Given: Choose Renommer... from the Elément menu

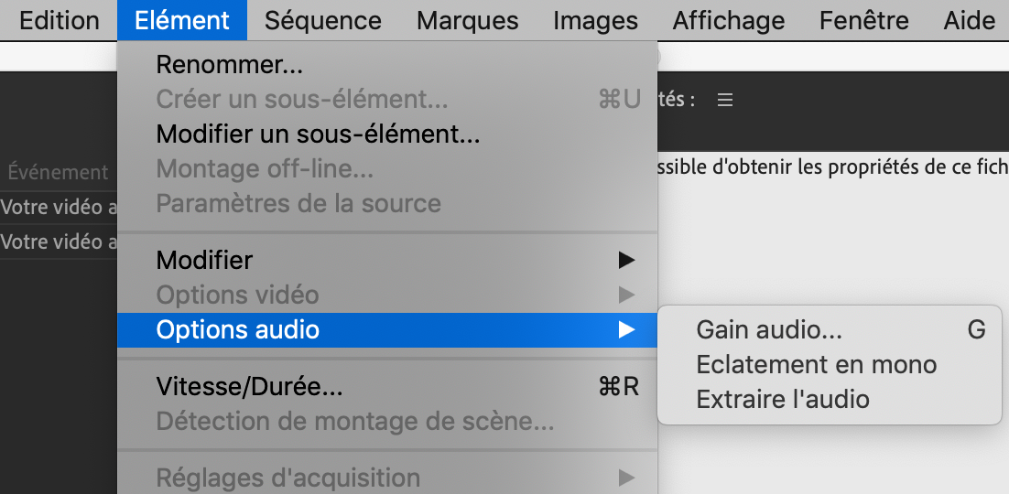Looking at the screenshot, I should coord(230,65).
